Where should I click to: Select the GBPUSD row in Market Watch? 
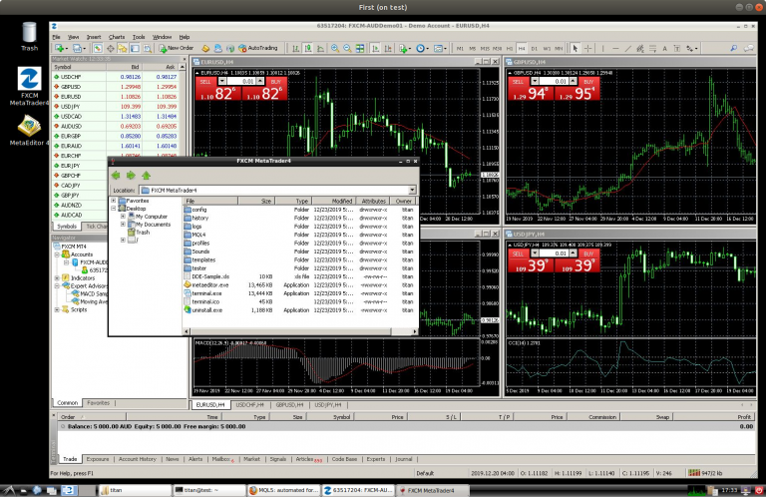pos(71,87)
